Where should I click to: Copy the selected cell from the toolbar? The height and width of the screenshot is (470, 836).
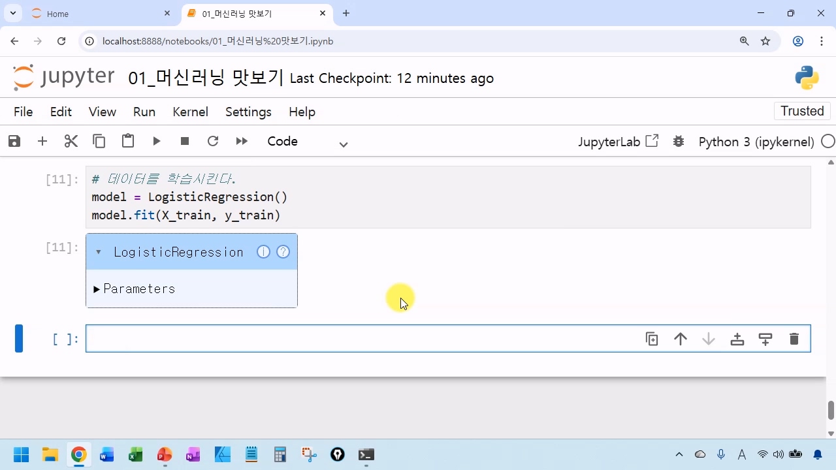pos(99,141)
